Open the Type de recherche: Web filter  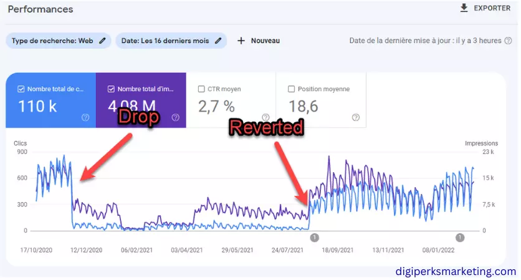[52, 41]
